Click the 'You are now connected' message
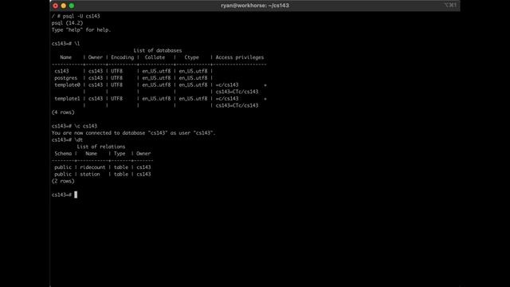510x287 pixels. point(133,133)
